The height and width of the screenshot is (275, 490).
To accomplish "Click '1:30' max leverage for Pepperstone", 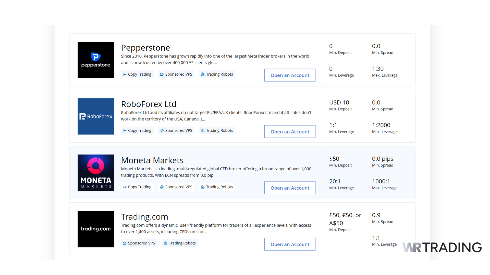I will click(x=378, y=69).
